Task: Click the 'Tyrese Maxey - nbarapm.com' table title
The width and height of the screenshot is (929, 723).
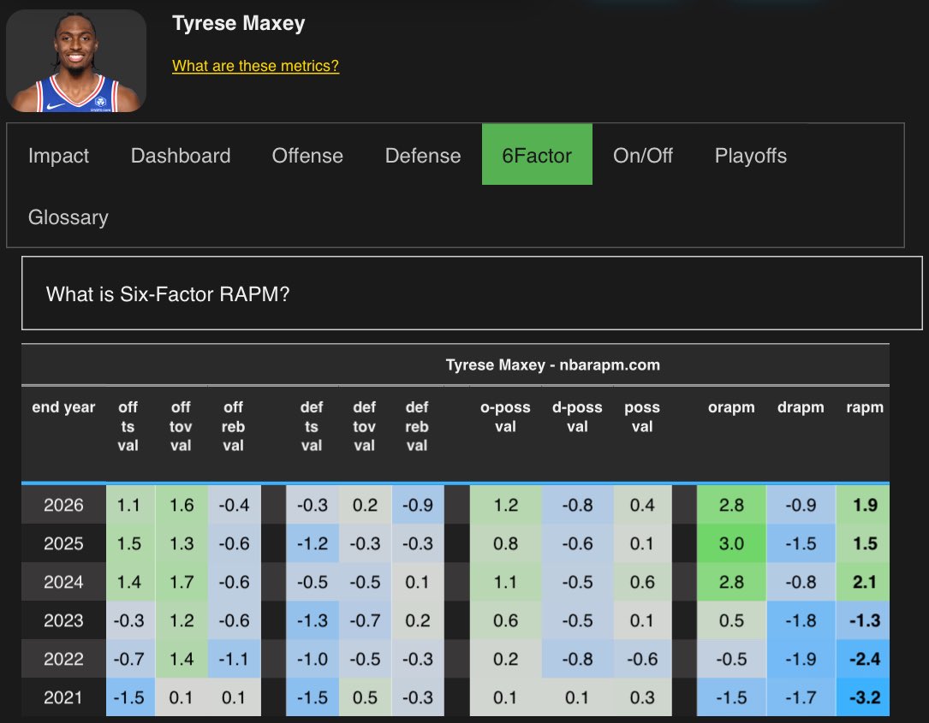Action: click(x=553, y=364)
